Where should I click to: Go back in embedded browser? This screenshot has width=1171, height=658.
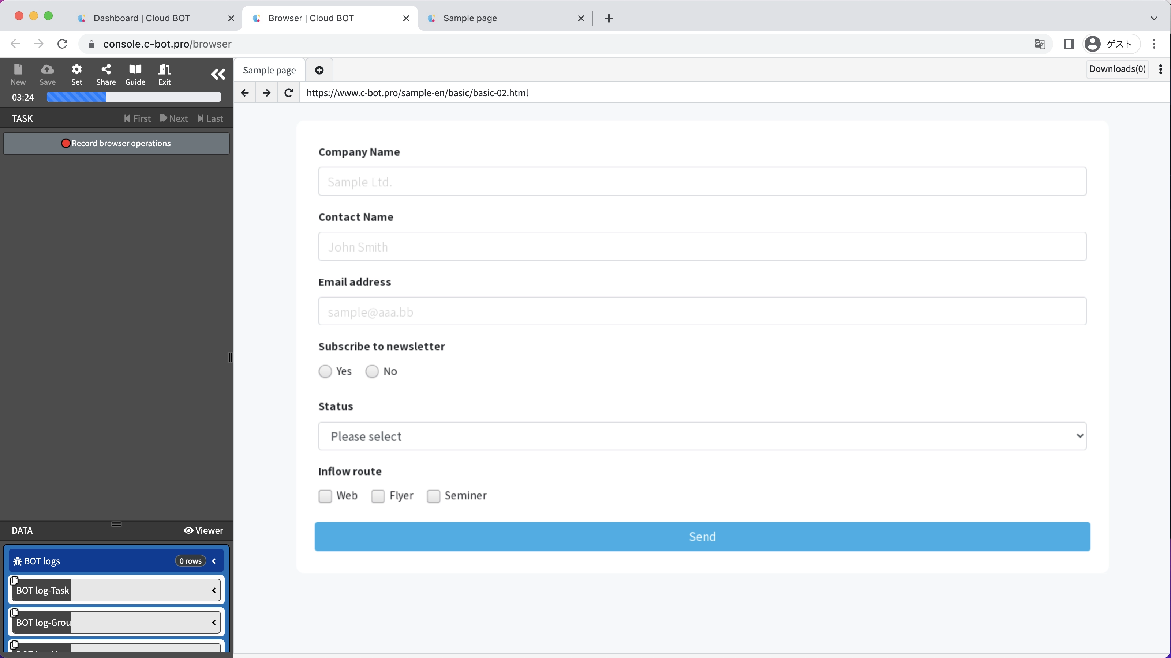[x=245, y=92]
